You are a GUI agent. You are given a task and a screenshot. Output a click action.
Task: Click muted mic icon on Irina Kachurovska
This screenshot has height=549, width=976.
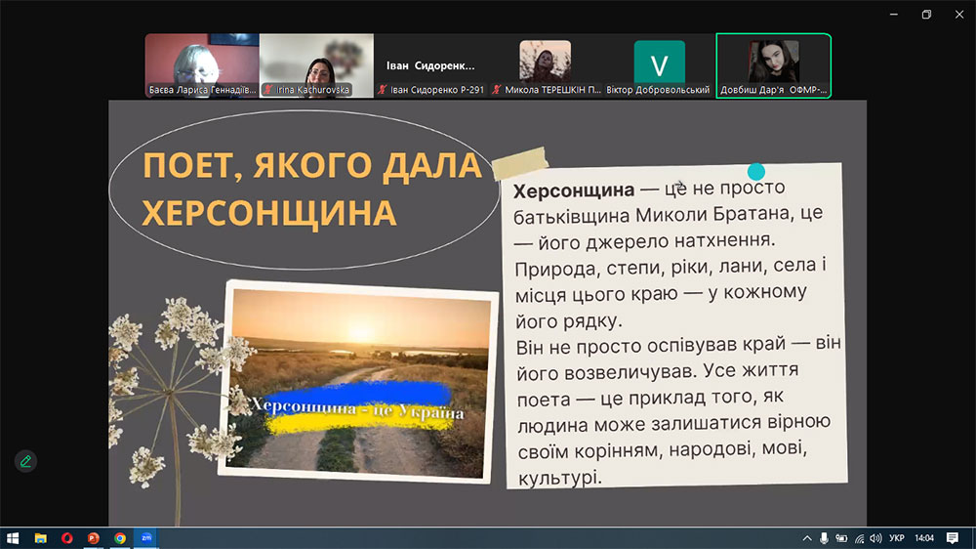[268, 90]
